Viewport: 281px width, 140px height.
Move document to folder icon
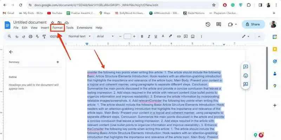59,22
